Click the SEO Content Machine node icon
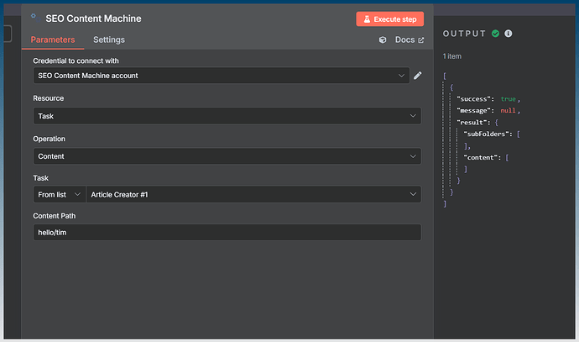The height and width of the screenshot is (342, 579). tap(36, 18)
